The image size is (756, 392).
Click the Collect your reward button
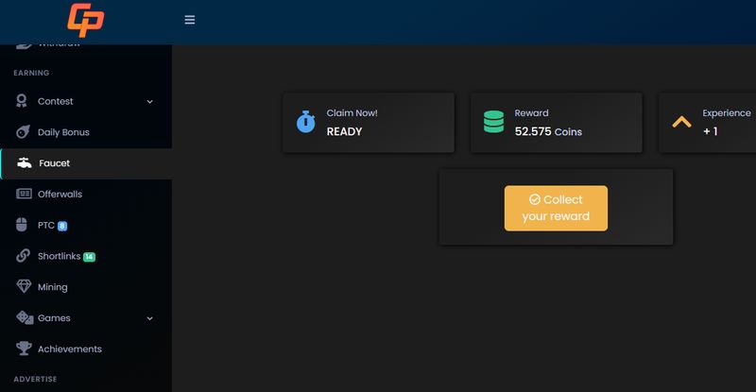point(556,208)
